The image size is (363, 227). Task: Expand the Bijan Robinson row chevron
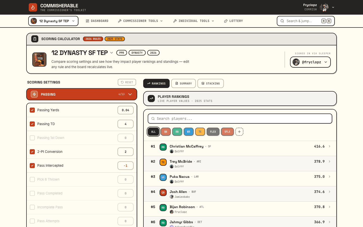(x=329, y=207)
